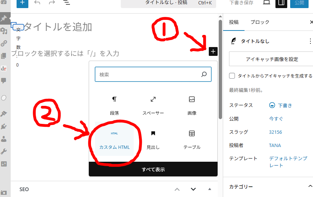The height and width of the screenshot is (197, 313).
Task: Click the black add block plus button
Action: click(213, 51)
